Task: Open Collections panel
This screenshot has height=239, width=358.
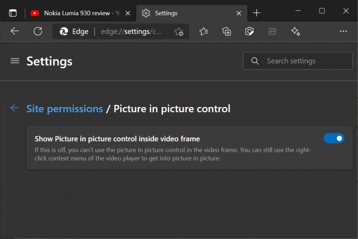Action: (227, 32)
